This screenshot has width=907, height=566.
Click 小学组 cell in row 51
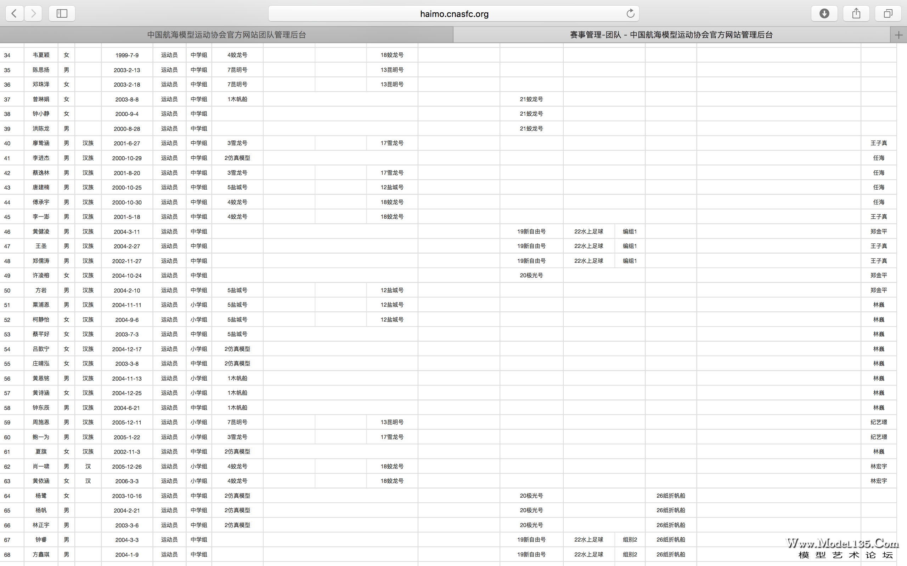tap(199, 305)
